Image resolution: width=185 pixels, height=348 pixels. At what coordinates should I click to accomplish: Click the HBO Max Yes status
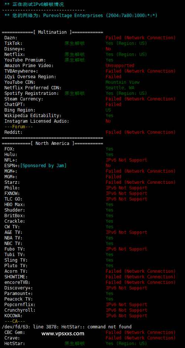point(109,205)
